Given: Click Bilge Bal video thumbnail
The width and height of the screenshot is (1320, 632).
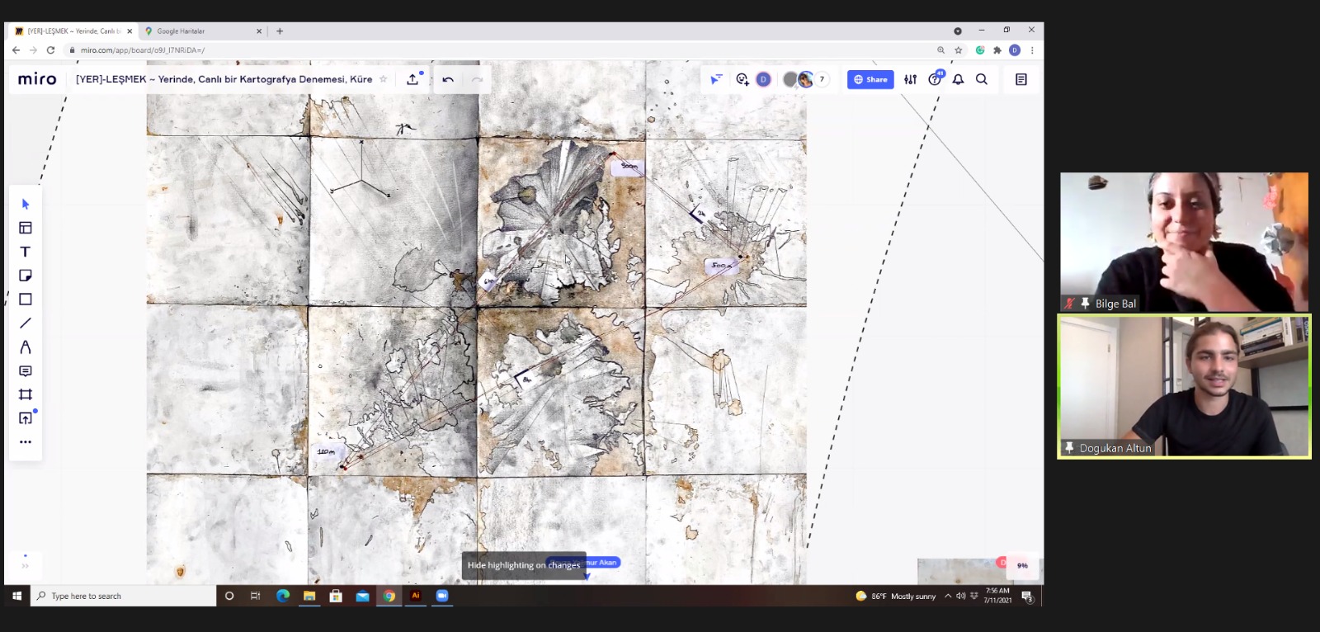Looking at the screenshot, I should tap(1184, 242).
